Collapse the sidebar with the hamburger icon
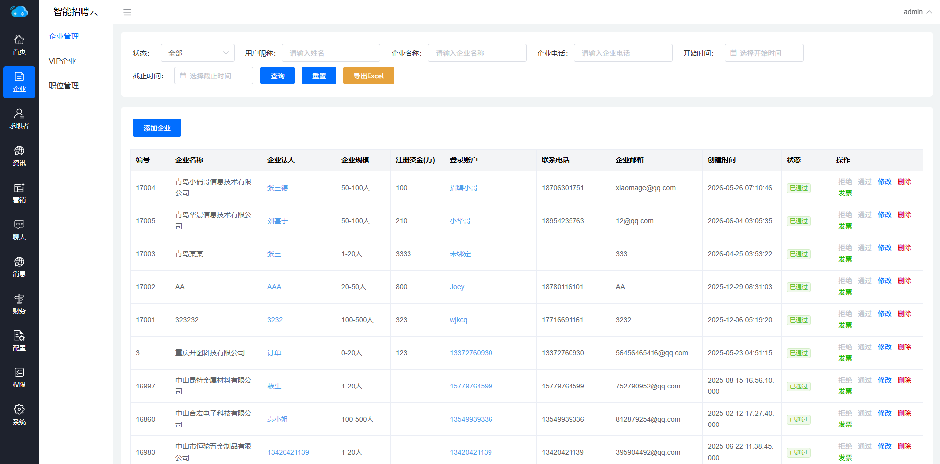This screenshot has height=464, width=940. point(127,12)
